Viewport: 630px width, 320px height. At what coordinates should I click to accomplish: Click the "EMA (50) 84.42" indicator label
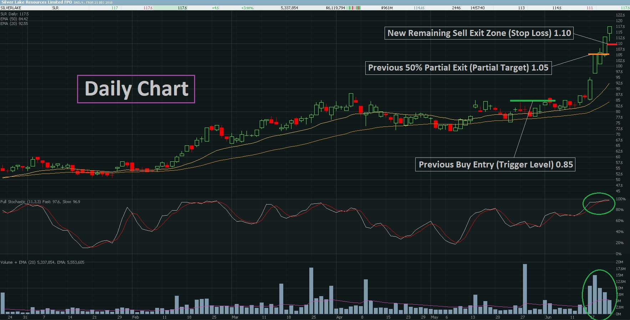(x=14, y=19)
